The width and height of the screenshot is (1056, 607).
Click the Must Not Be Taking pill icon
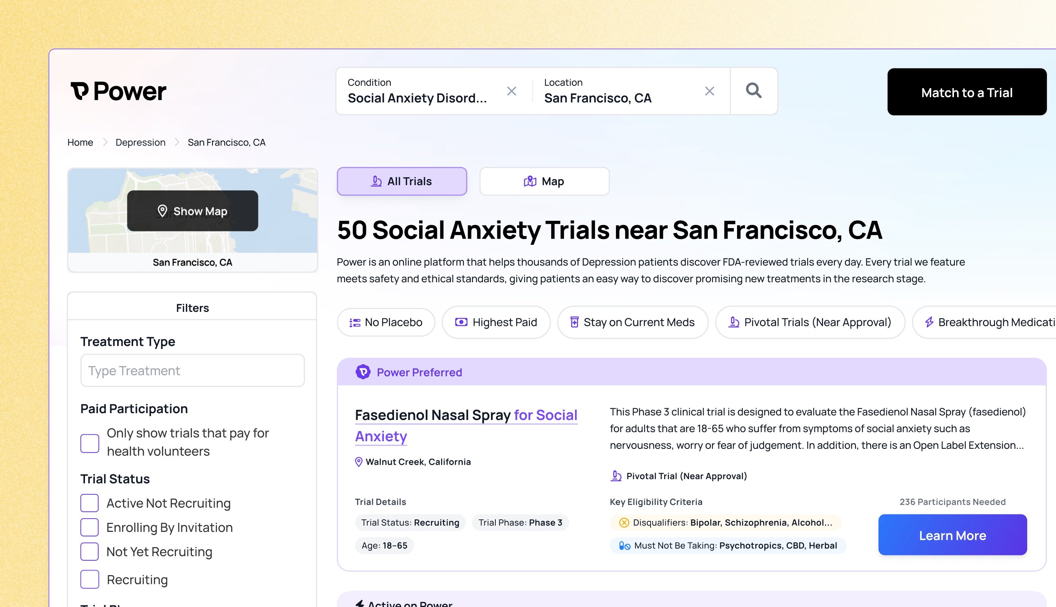point(624,545)
